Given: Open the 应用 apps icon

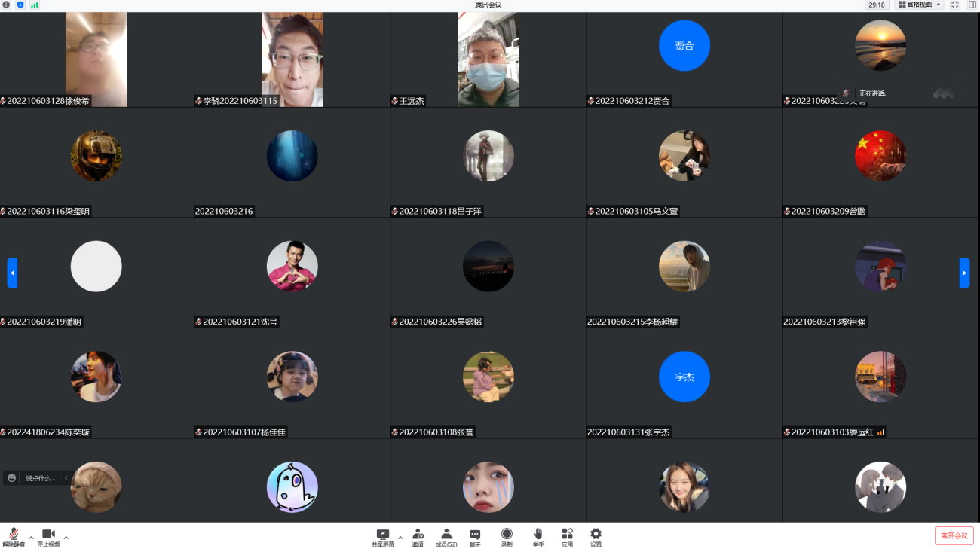Looking at the screenshot, I should [x=567, y=536].
